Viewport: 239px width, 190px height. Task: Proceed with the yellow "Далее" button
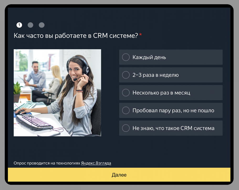click(x=119, y=175)
